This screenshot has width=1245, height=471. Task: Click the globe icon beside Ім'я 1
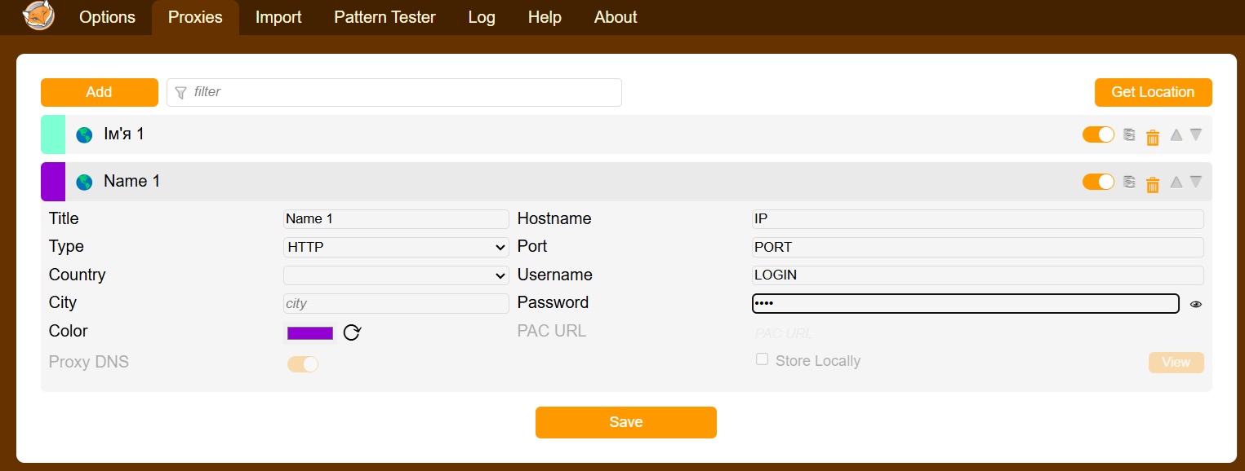[x=84, y=135]
